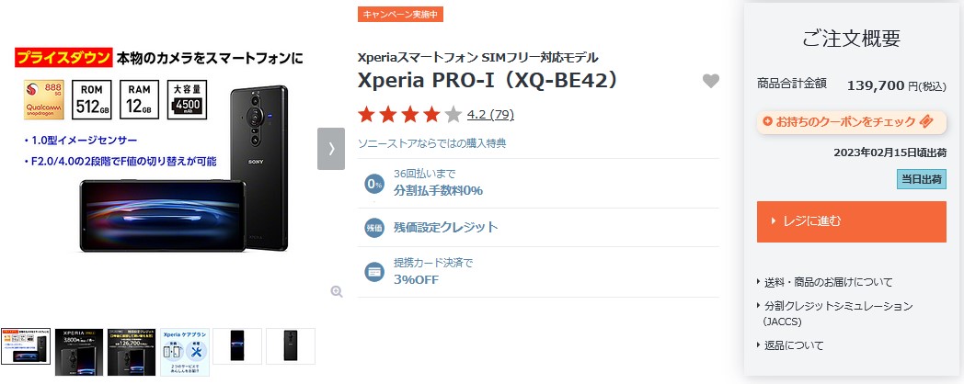The image size is (964, 384).
Task: Proceed with レジに進む button
Action: 851,221
